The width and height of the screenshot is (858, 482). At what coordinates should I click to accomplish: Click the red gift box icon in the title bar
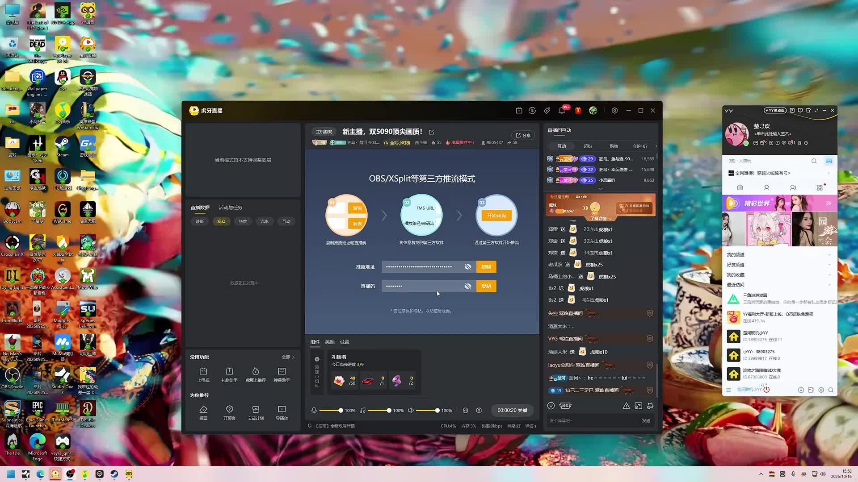pyautogui.click(x=578, y=111)
